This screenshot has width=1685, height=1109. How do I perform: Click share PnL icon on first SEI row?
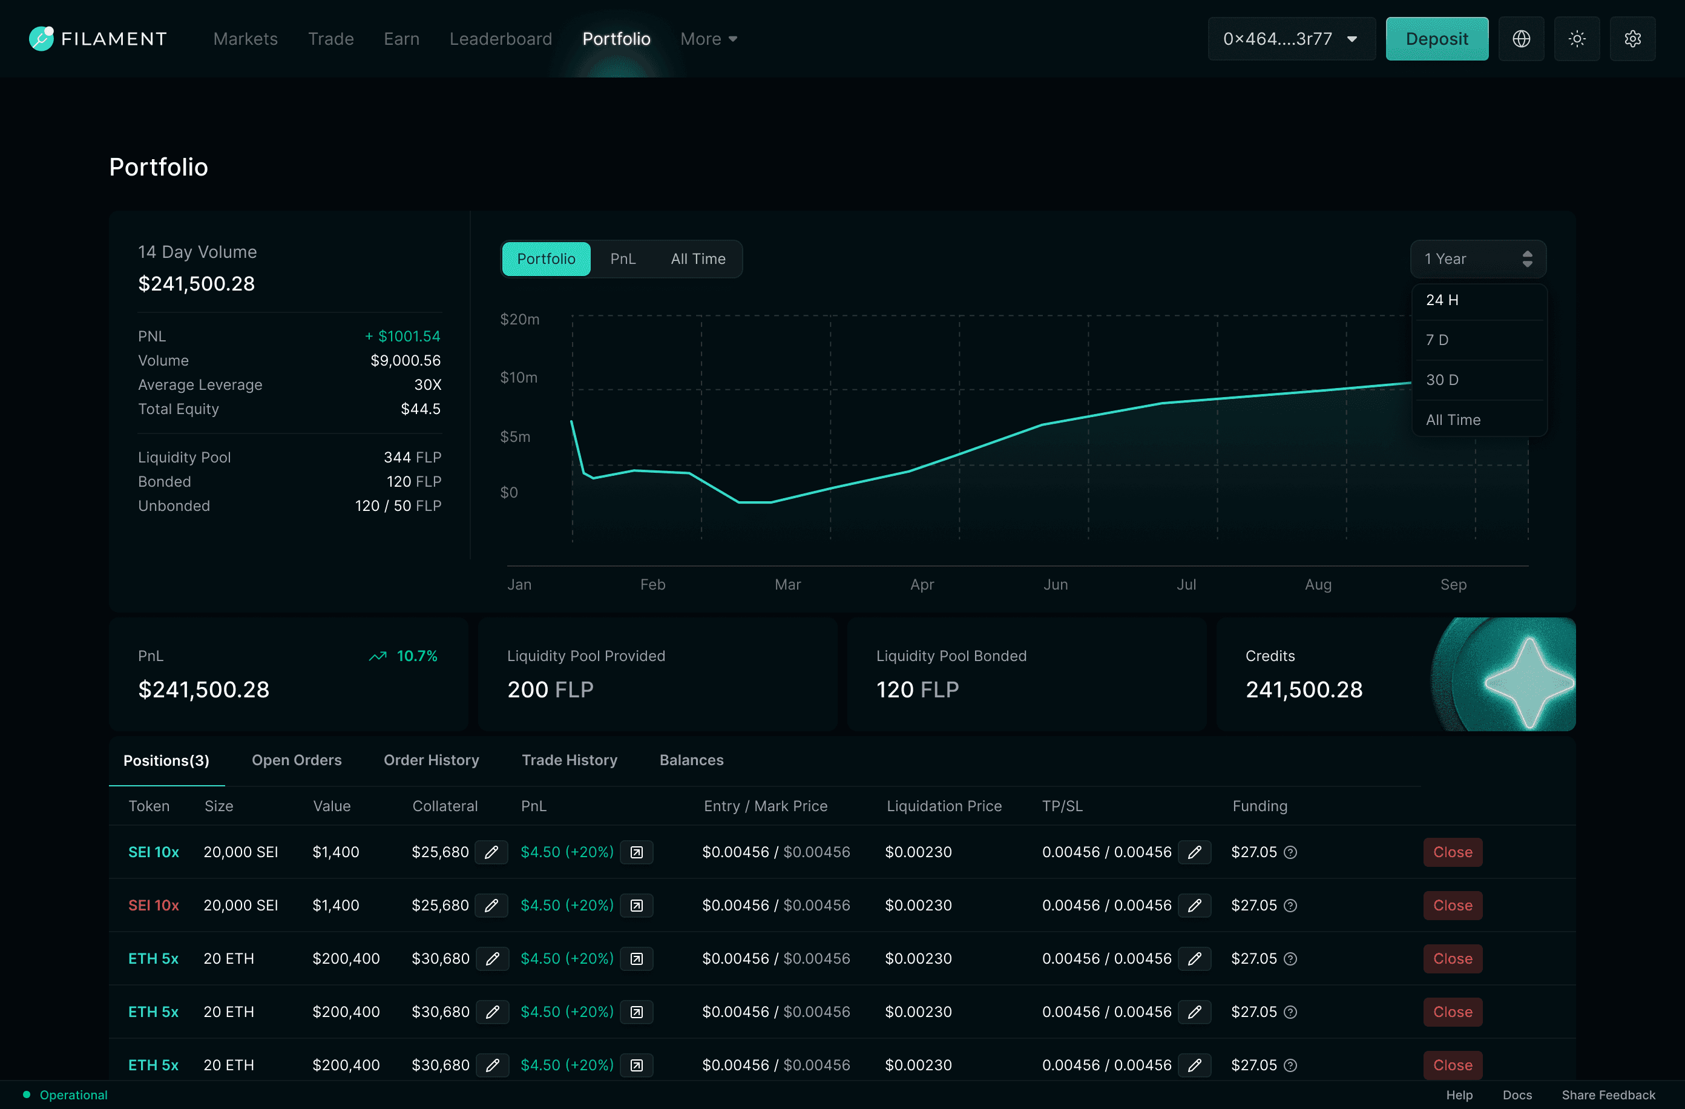point(637,852)
